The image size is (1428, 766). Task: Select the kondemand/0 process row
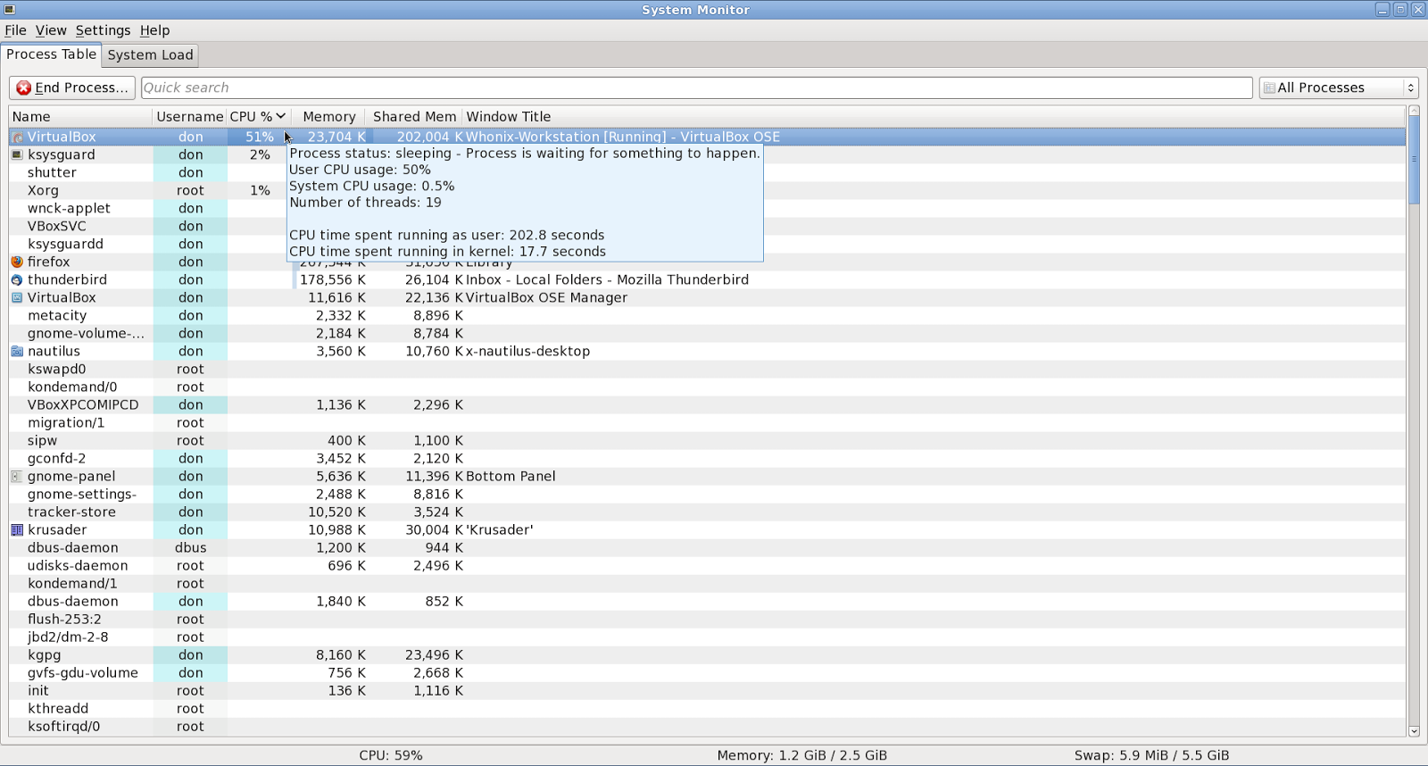[707, 387]
